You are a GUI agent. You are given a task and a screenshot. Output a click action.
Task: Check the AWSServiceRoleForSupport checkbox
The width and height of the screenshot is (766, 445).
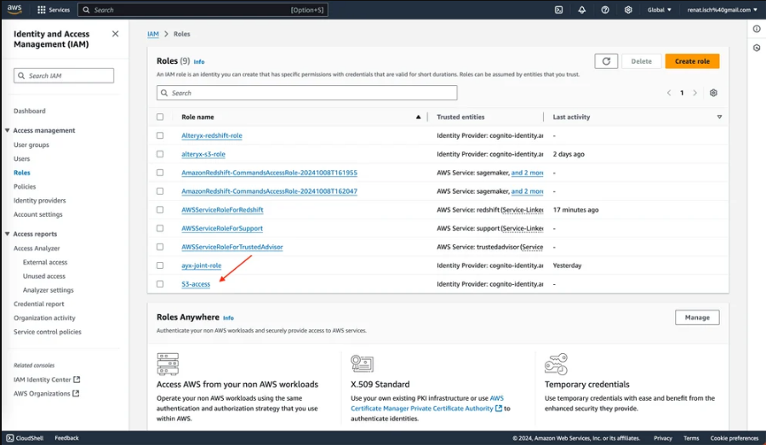(160, 228)
